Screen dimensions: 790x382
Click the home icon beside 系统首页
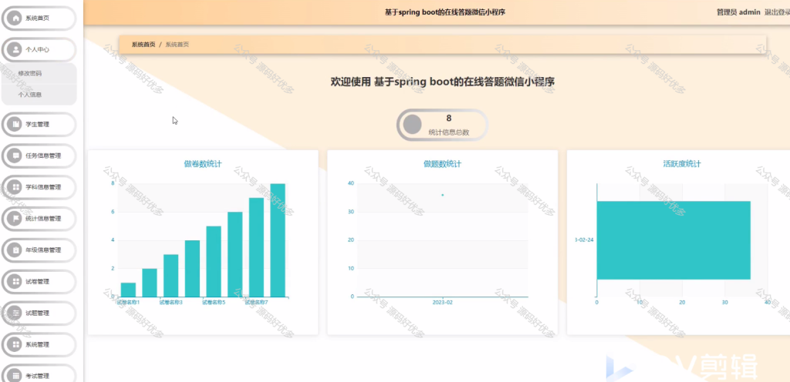(x=15, y=18)
